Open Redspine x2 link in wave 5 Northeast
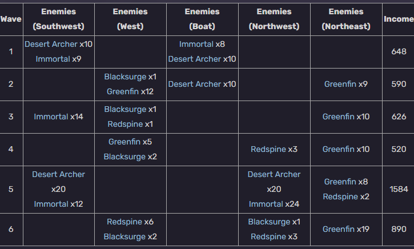The image size is (414, 249). pos(340,196)
